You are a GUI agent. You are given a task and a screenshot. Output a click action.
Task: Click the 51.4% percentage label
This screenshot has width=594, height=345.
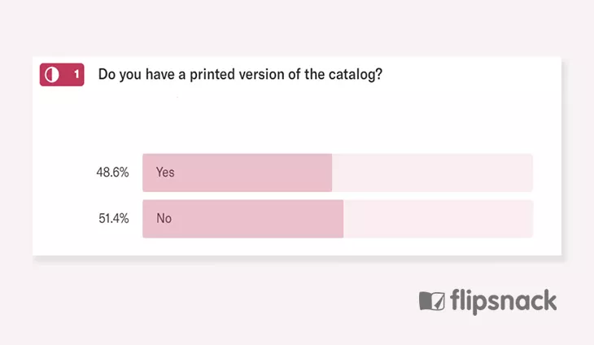click(x=114, y=219)
